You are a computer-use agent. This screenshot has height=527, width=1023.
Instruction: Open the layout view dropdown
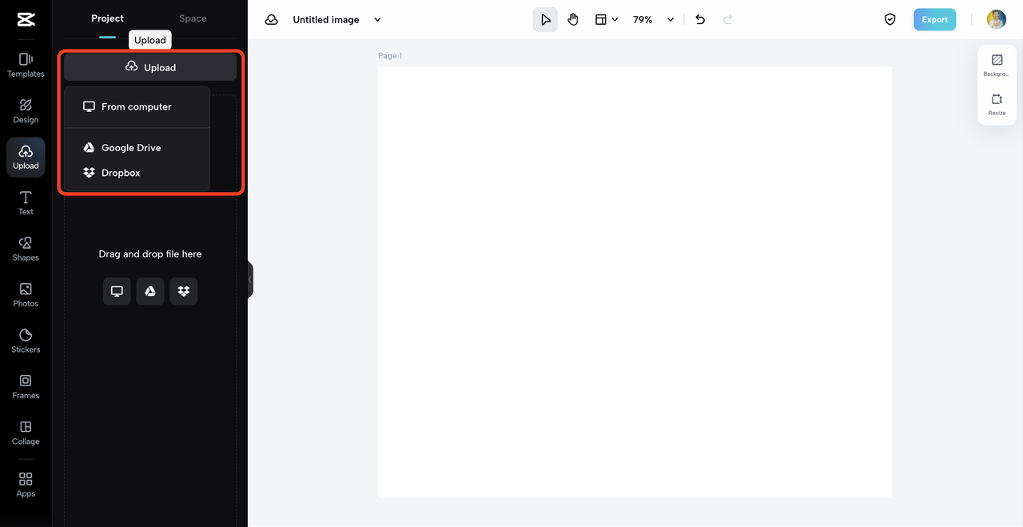607,19
